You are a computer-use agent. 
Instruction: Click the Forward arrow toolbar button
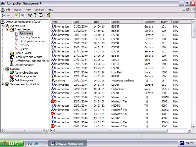click(x=9, y=16)
